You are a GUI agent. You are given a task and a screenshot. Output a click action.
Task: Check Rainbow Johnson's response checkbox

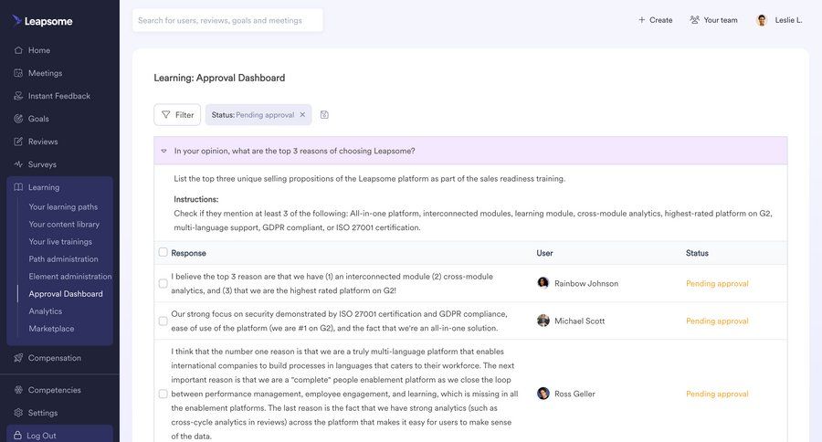(163, 283)
